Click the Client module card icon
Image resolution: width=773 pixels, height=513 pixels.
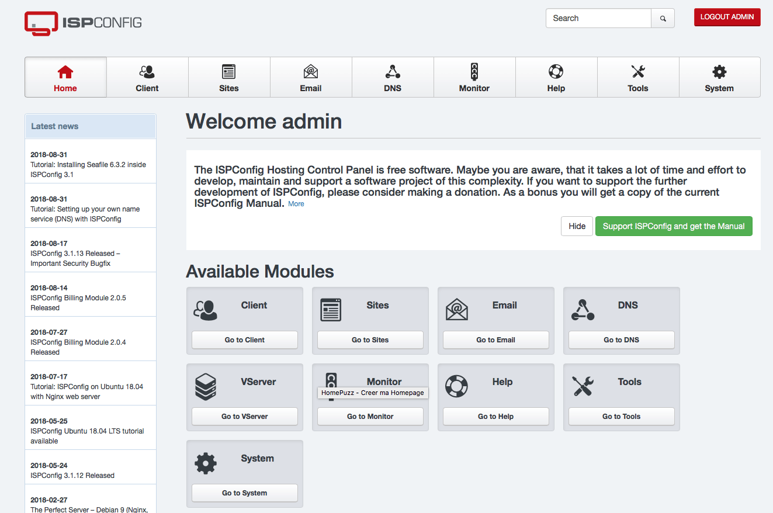(205, 310)
